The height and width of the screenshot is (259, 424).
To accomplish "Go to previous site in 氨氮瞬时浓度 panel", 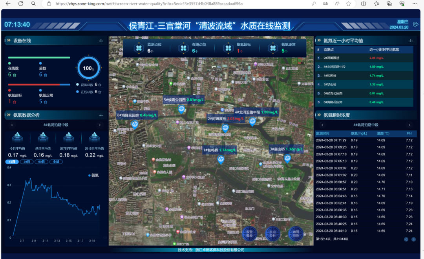I will tap(322, 125).
